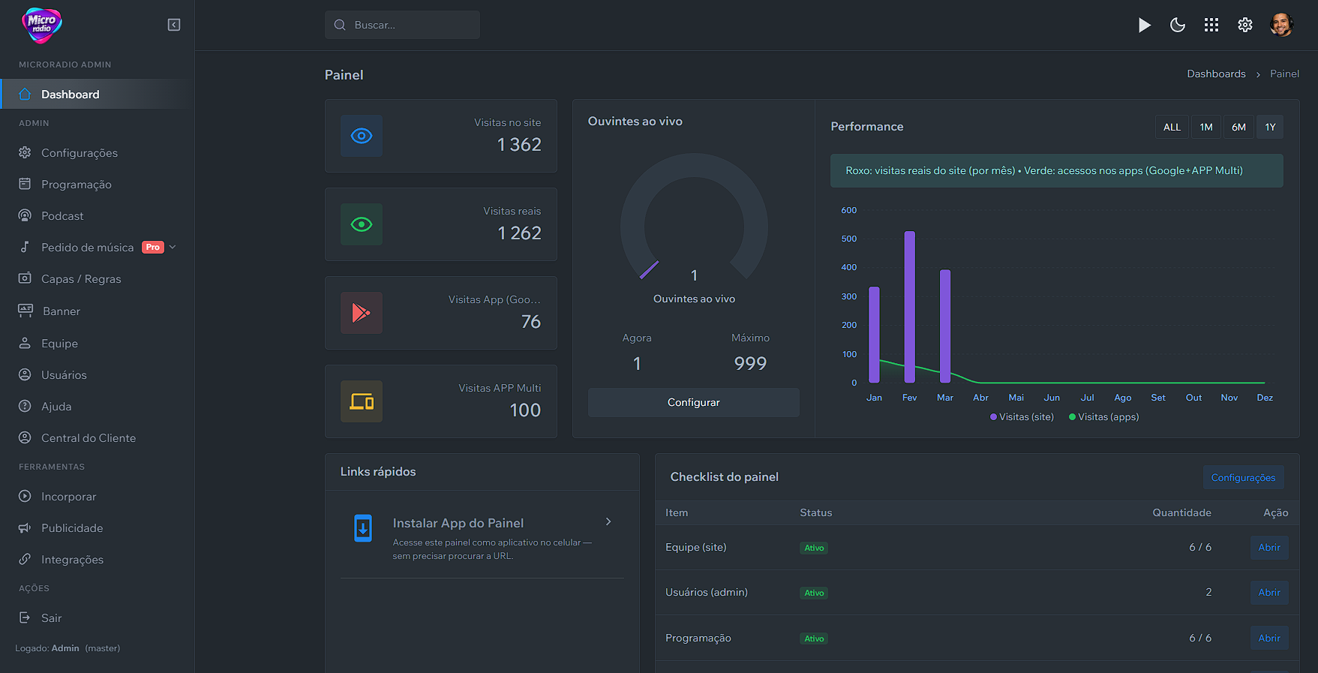Open the apps grid icon
The image size is (1318, 673).
tap(1211, 25)
